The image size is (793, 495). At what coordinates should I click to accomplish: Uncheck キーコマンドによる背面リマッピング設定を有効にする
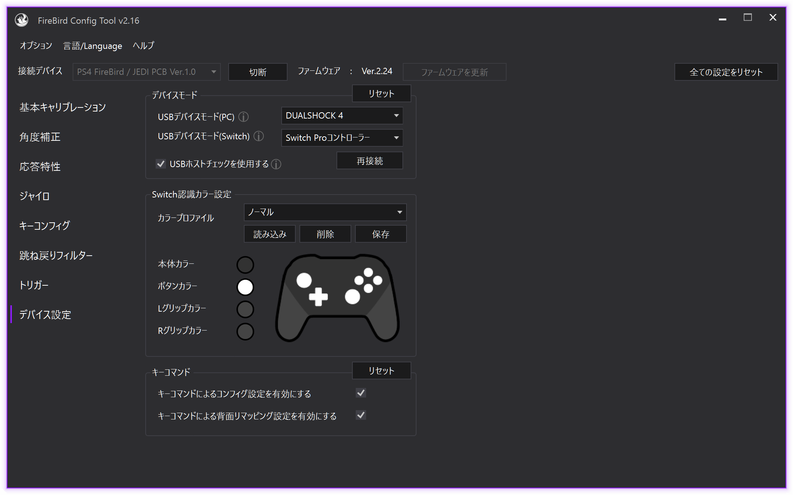[361, 415]
